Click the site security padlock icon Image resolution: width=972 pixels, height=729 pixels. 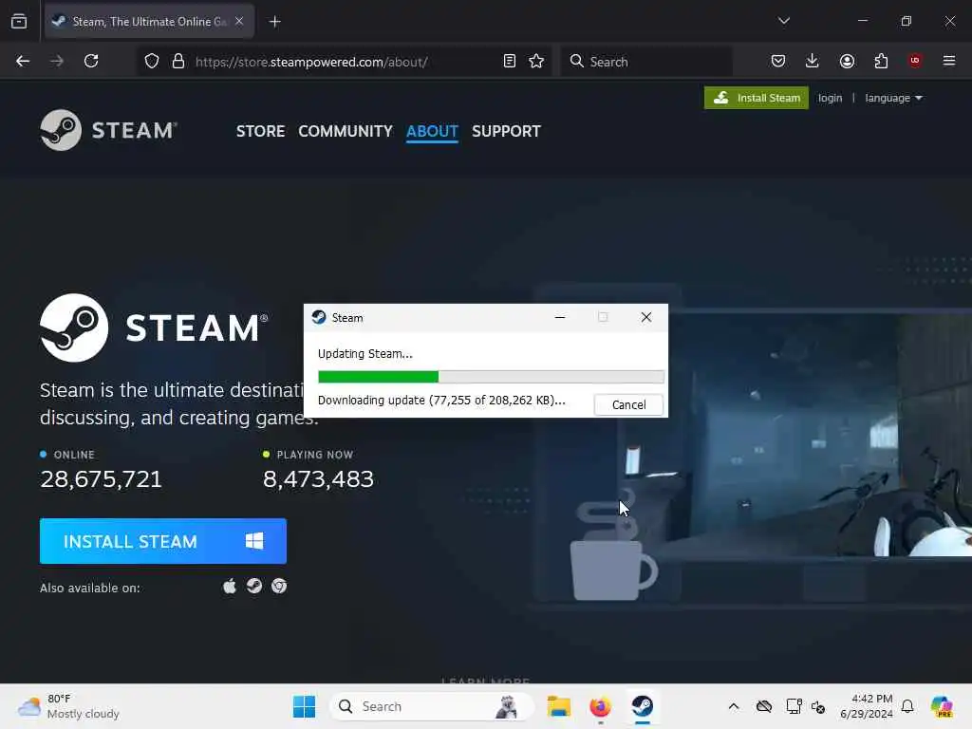(178, 61)
